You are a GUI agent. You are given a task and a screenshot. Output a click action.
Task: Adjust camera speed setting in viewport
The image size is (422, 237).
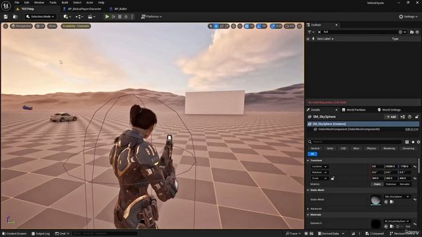(289, 26)
